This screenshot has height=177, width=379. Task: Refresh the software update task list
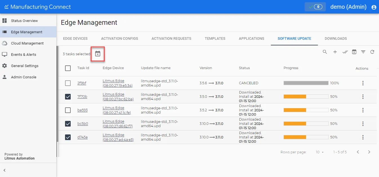click(x=372, y=52)
